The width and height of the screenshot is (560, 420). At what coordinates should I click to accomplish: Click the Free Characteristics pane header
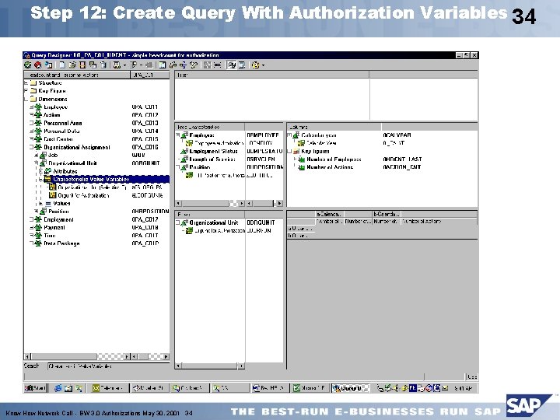coord(210,127)
